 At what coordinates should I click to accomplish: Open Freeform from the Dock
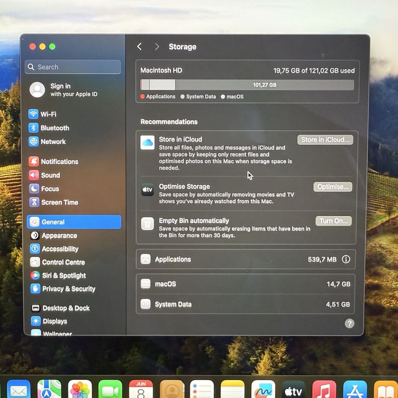coord(263,390)
